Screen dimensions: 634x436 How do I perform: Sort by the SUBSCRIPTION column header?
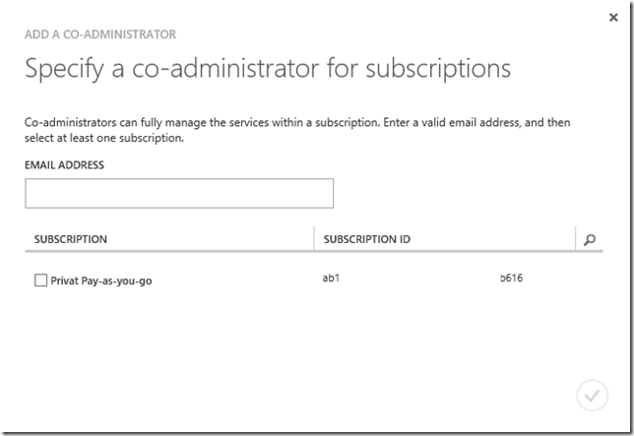[x=71, y=239]
